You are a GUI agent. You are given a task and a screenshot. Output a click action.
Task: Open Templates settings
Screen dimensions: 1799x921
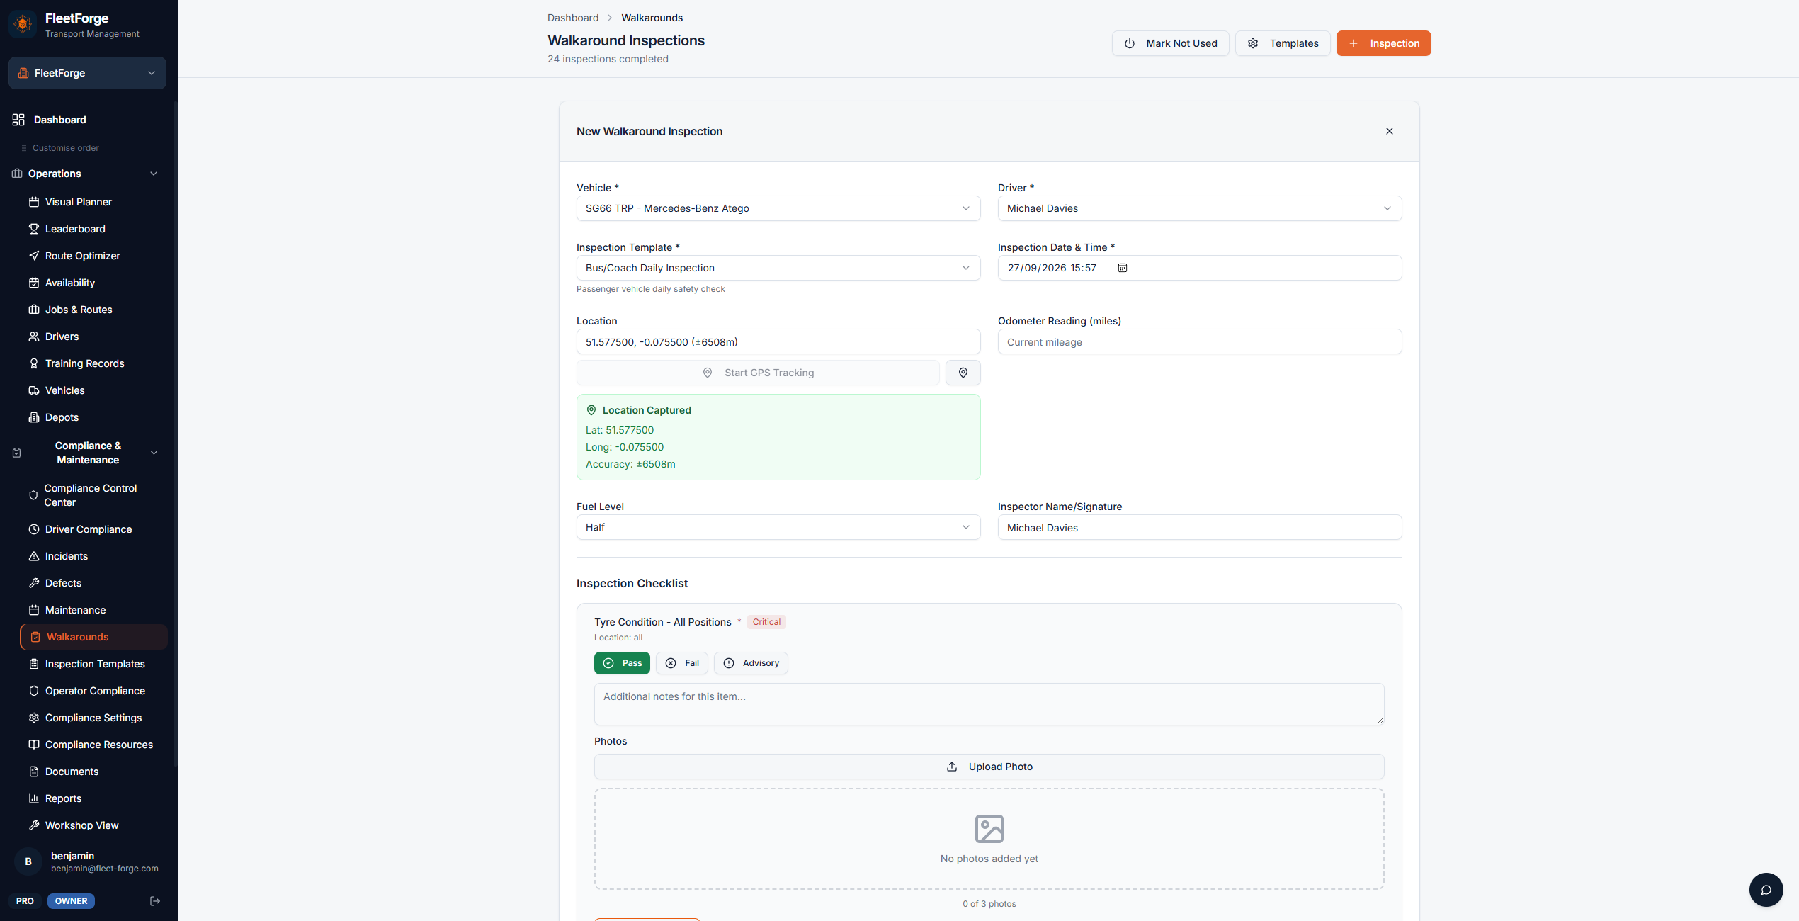click(x=1283, y=43)
